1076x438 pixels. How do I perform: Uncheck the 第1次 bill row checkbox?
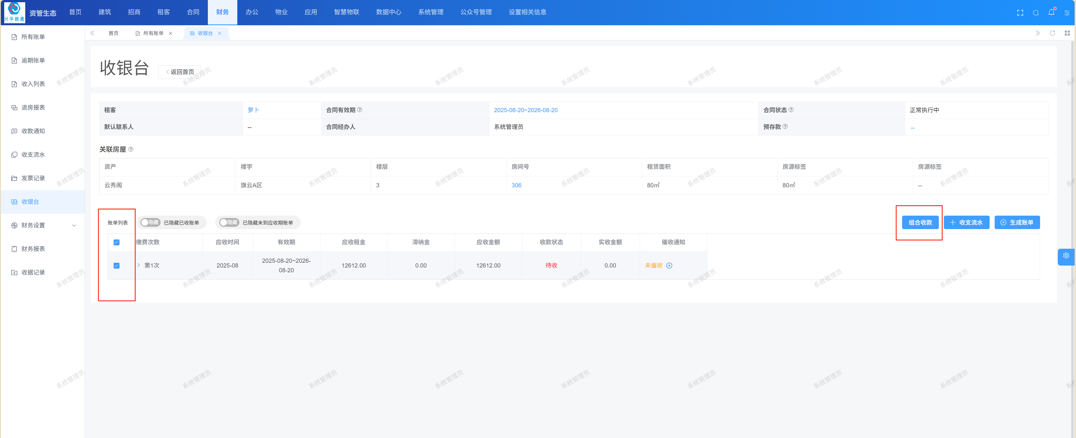coord(116,266)
